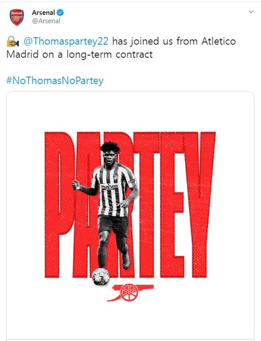Viewport: 261px width, 341px height.
Task: Open the #NoThomasNoPartey hashtag
Action: (x=55, y=81)
